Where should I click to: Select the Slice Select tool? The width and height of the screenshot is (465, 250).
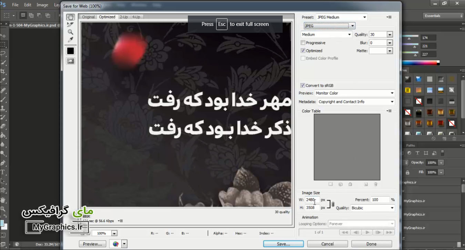(x=70, y=24)
